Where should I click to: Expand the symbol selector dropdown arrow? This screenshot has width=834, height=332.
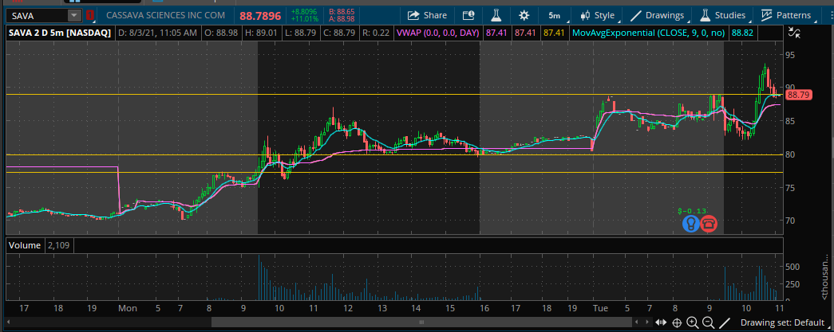pyautogui.click(x=76, y=16)
